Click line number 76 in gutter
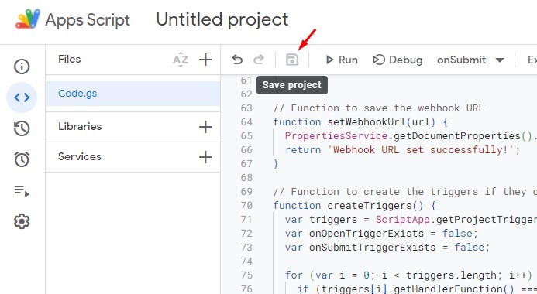Image resolution: width=537 pixels, height=294 pixels. (x=246, y=289)
